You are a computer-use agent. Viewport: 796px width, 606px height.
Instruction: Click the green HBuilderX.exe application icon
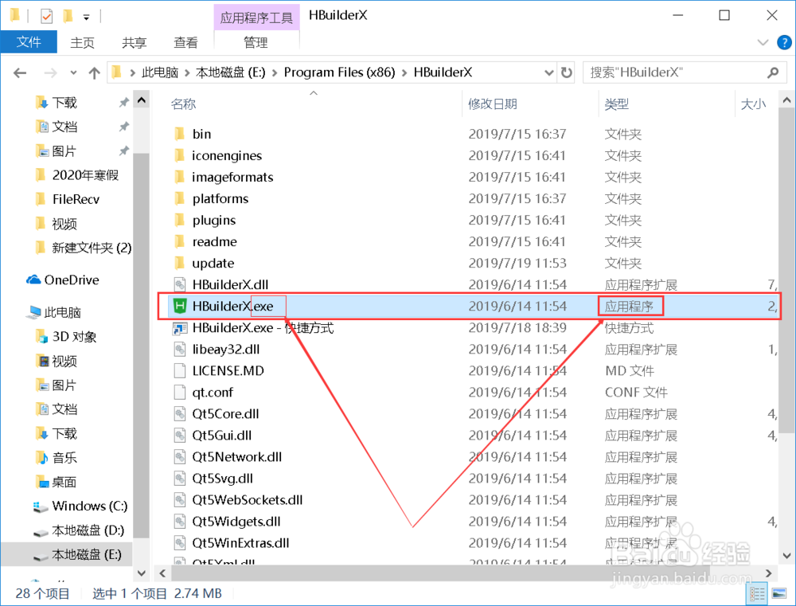pyautogui.click(x=181, y=306)
